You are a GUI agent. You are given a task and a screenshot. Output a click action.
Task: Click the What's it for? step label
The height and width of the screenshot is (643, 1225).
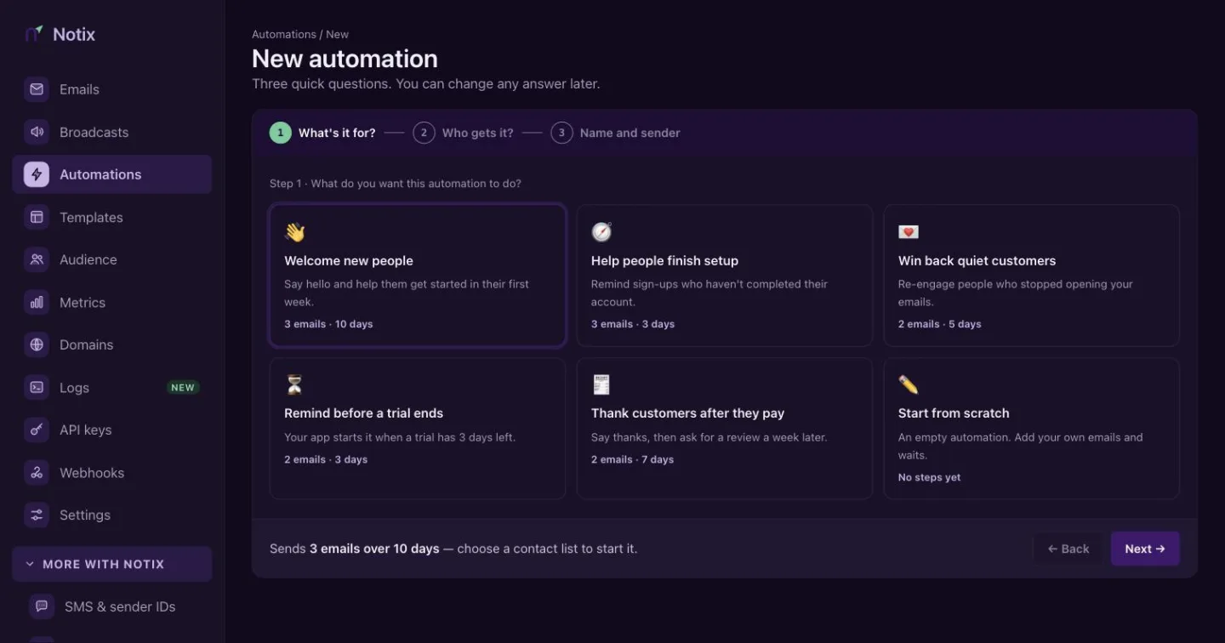(337, 133)
